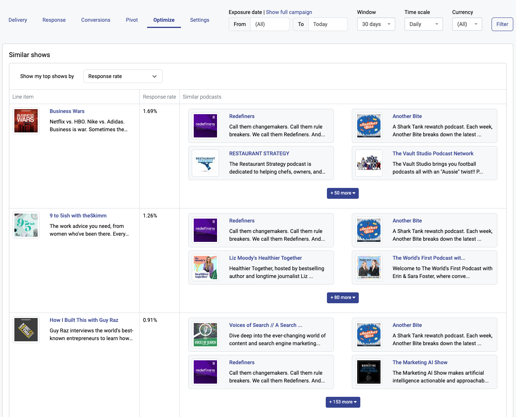Click the Show full campaign link
This screenshot has width=516, height=417.
pyautogui.click(x=289, y=12)
